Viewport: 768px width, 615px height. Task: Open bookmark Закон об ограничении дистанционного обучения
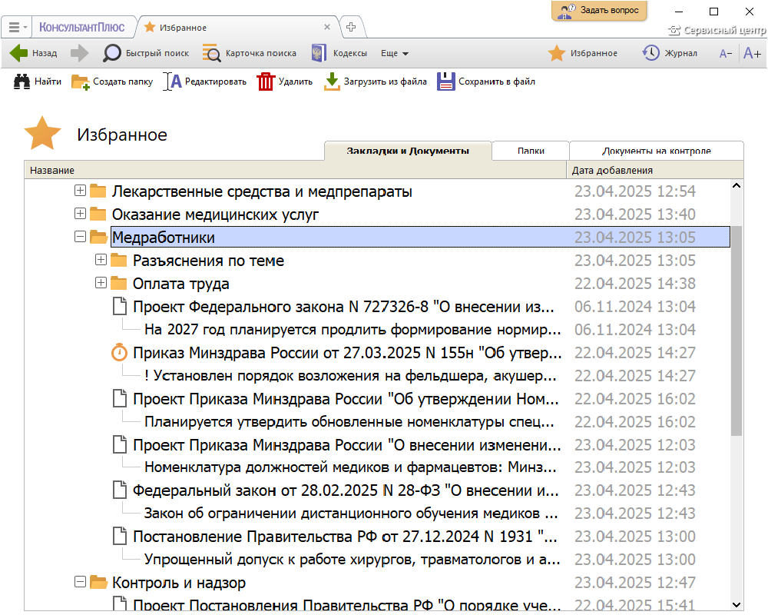[351, 514]
